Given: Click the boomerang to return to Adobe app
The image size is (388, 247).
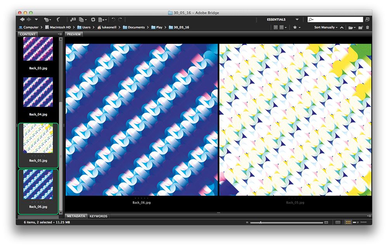Looking at the screenshot, I should (x=59, y=19).
